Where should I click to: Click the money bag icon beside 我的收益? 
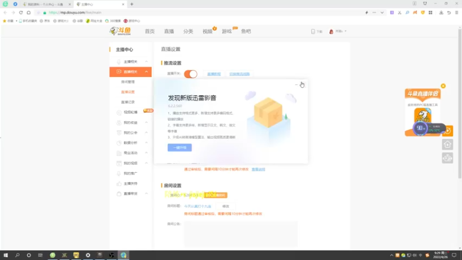coord(119,122)
